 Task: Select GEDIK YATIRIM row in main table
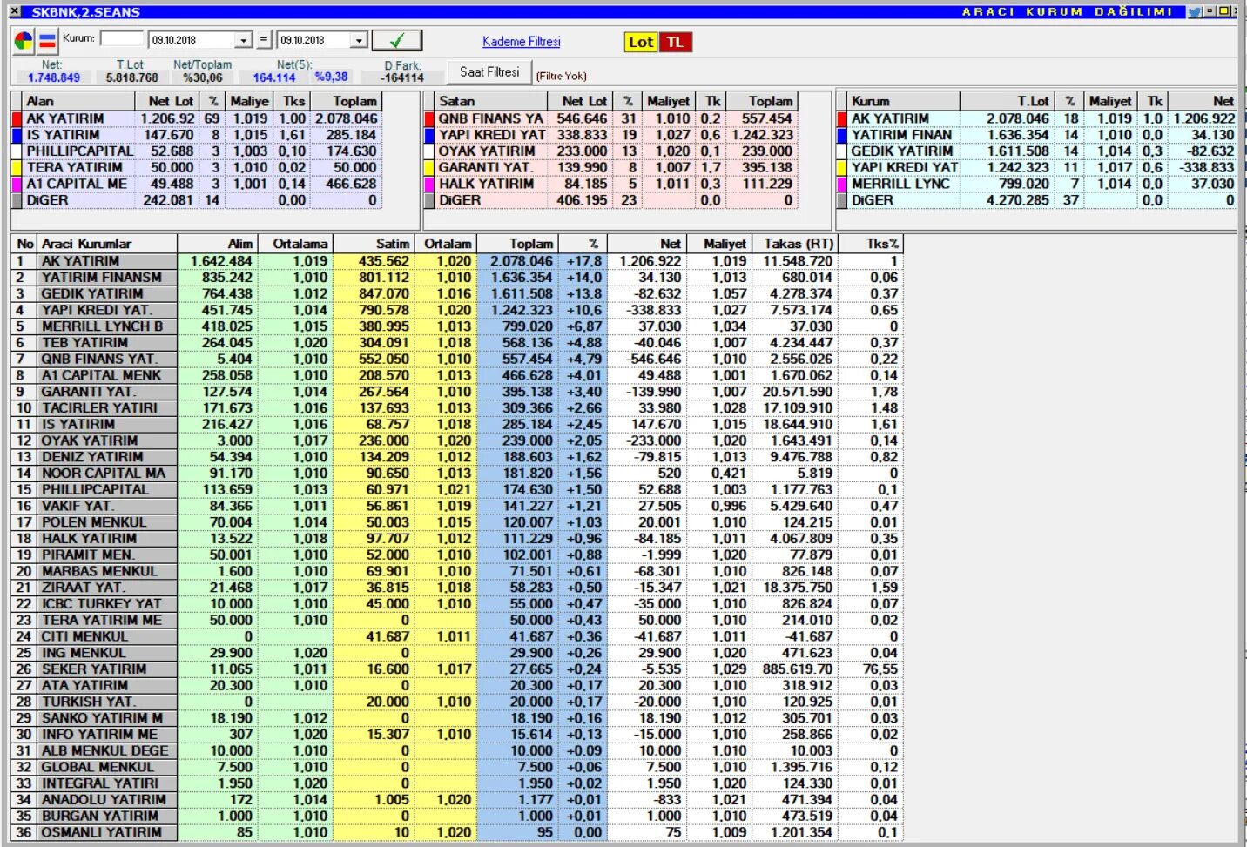click(x=456, y=293)
